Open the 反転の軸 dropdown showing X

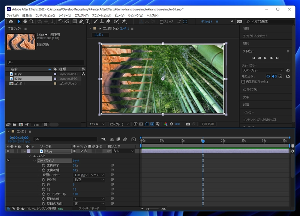(x=89, y=199)
